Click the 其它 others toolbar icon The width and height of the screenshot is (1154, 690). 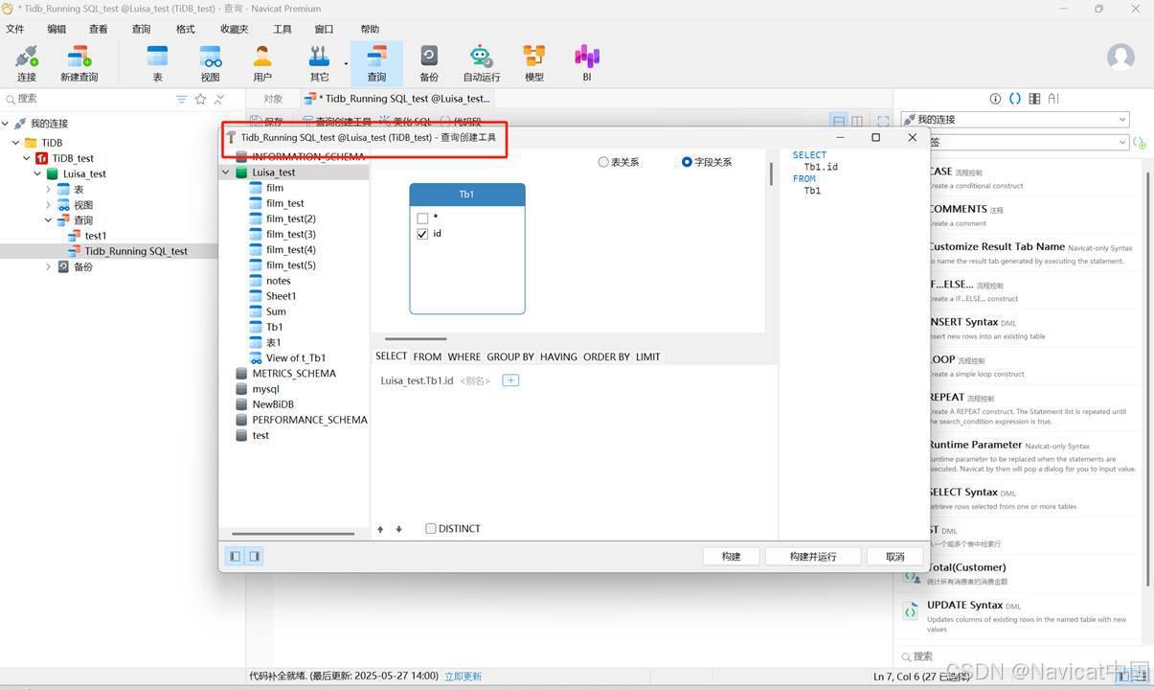click(319, 63)
